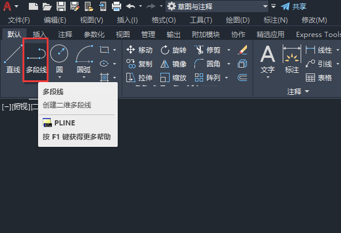Click the [俯视] view control label

coord(21,107)
